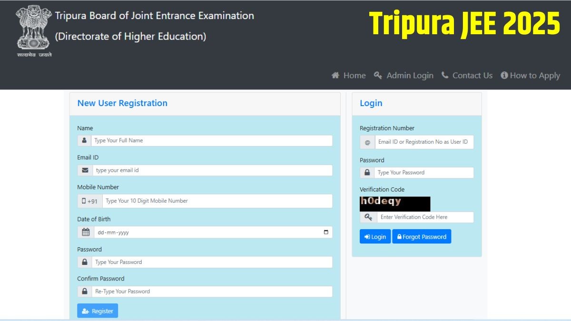Click the @ icon beside Registration Number

[x=367, y=142]
